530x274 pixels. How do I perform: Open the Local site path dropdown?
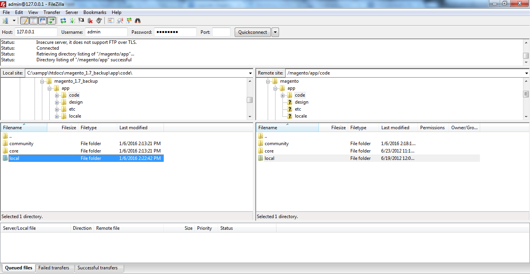click(250, 73)
